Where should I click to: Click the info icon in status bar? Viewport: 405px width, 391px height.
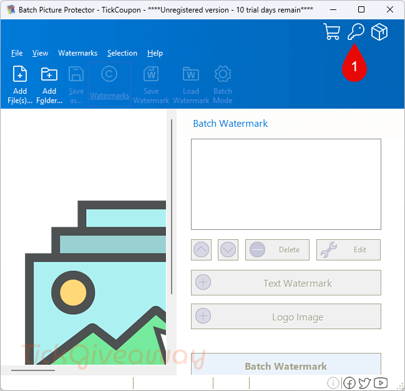click(333, 383)
